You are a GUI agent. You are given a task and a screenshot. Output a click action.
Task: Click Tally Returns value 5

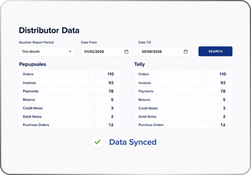224,100
